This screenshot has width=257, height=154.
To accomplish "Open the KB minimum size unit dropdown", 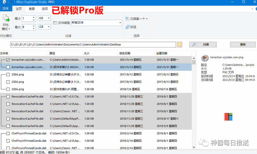I will tap(48, 18).
